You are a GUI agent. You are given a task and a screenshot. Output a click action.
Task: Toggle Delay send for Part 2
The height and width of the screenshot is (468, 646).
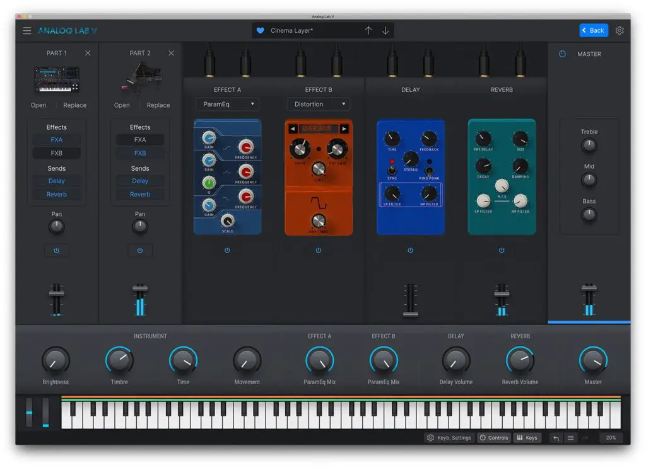(140, 181)
